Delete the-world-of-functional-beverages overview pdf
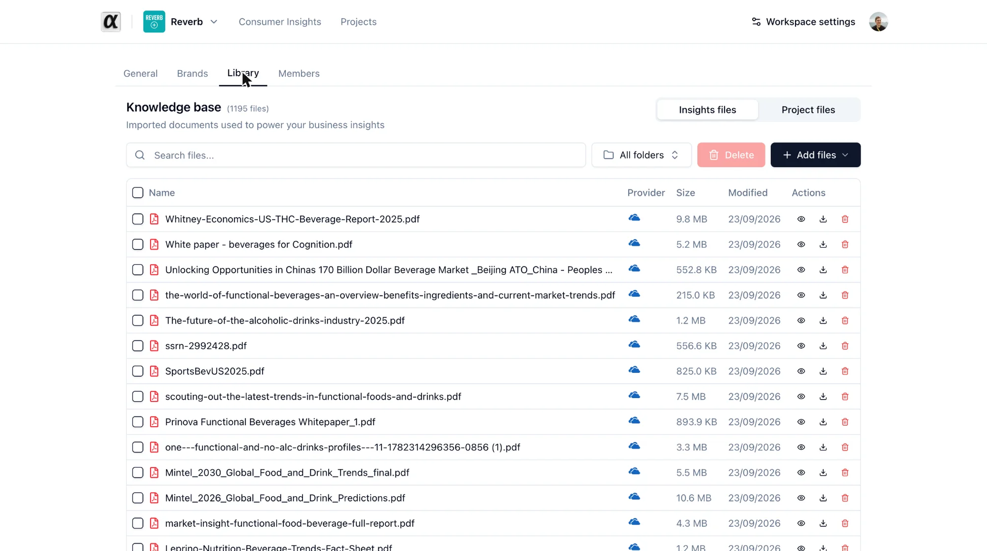 845,295
